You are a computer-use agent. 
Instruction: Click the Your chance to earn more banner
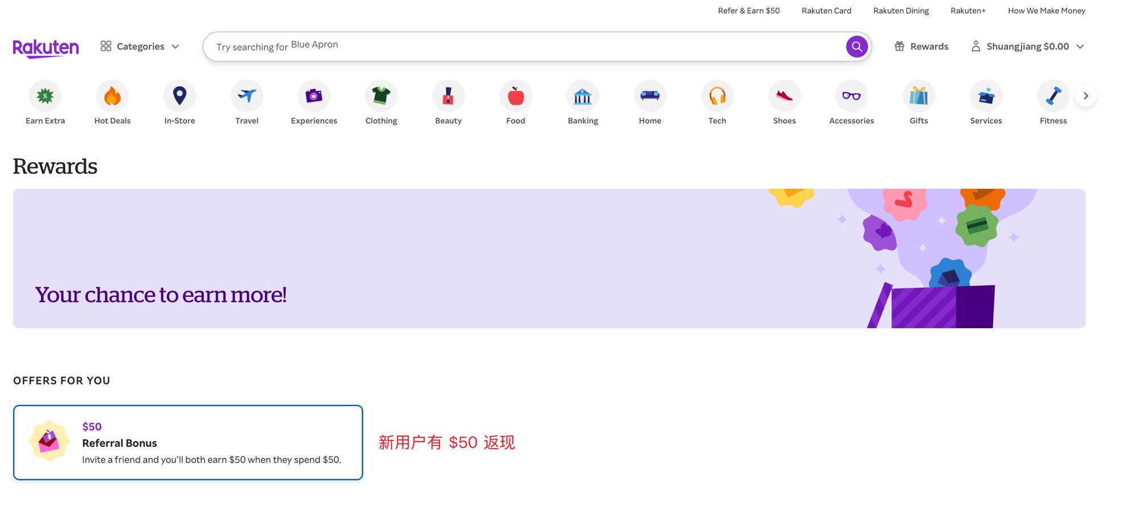[549, 258]
